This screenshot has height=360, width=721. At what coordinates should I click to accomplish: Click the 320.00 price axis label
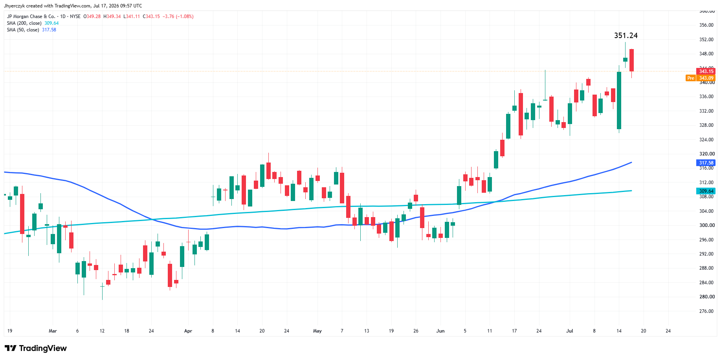tap(706, 154)
